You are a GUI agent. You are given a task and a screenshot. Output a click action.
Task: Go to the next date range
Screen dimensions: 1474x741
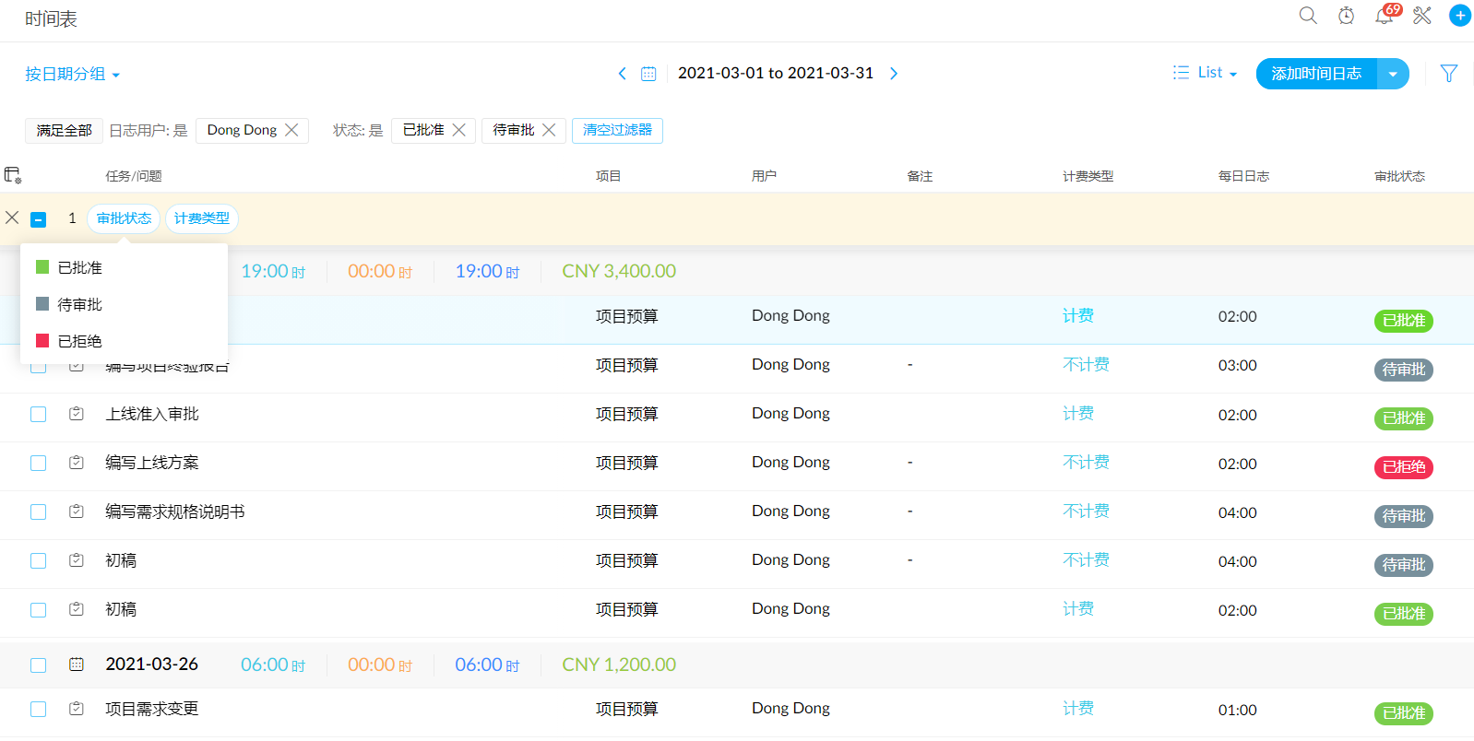pos(893,74)
